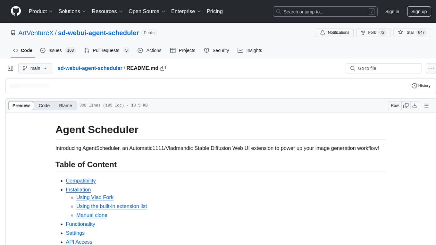Open the main branch selector
The height and width of the screenshot is (245, 436).
35,68
